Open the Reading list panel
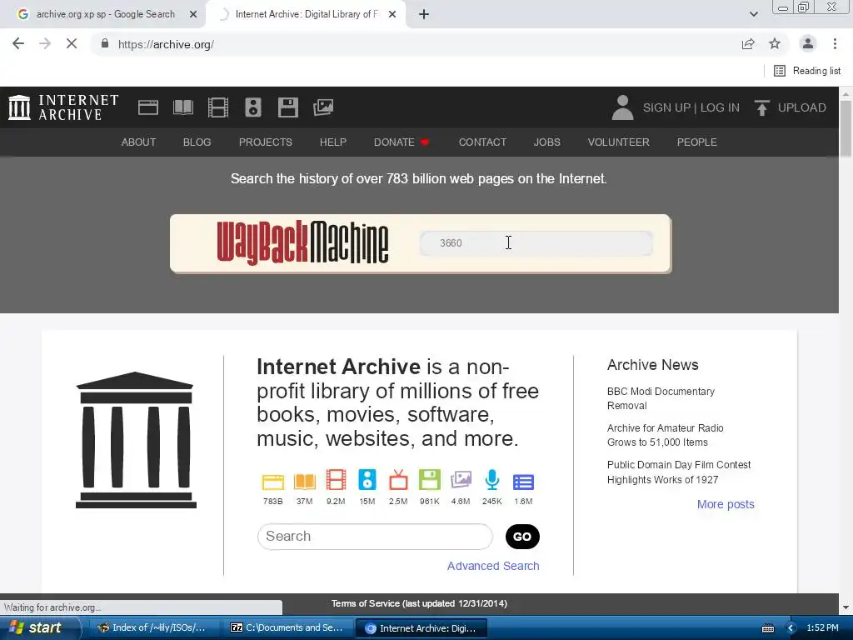The image size is (853, 640). [x=807, y=71]
